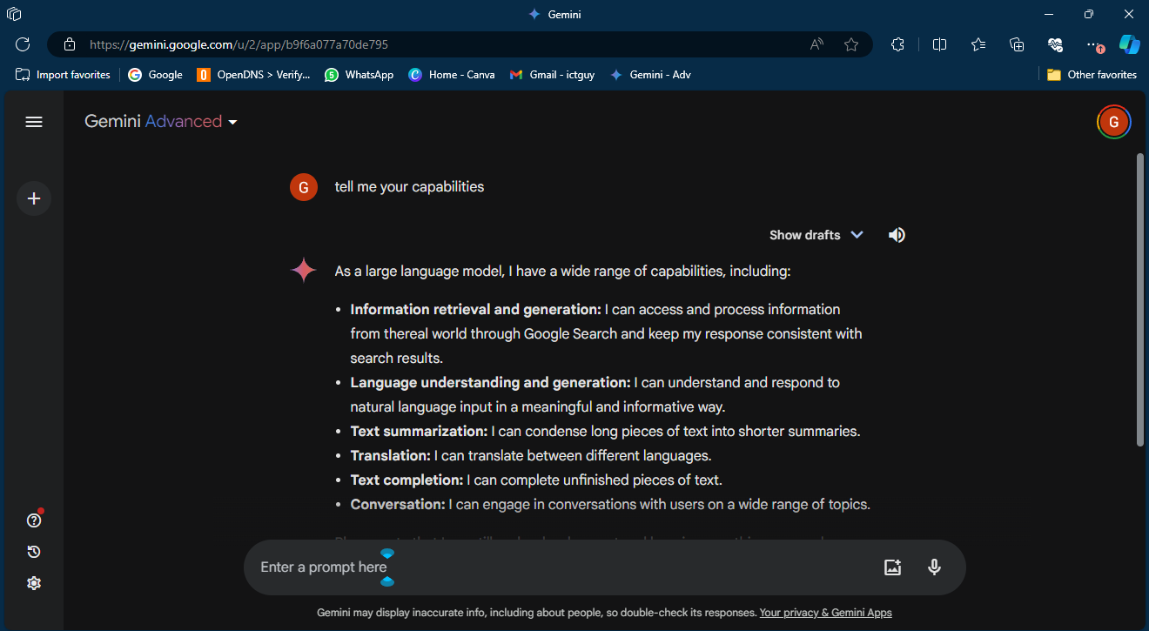The height and width of the screenshot is (631, 1149).
Task: Open Browser essentials heart icon
Action: pos(1055,44)
